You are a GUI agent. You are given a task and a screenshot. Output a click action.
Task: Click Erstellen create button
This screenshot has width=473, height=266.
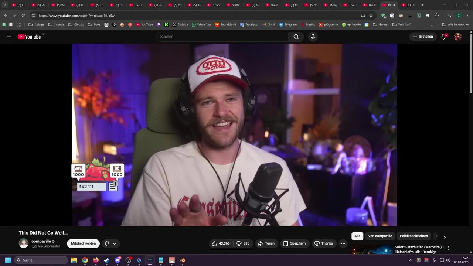[x=422, y=37]
